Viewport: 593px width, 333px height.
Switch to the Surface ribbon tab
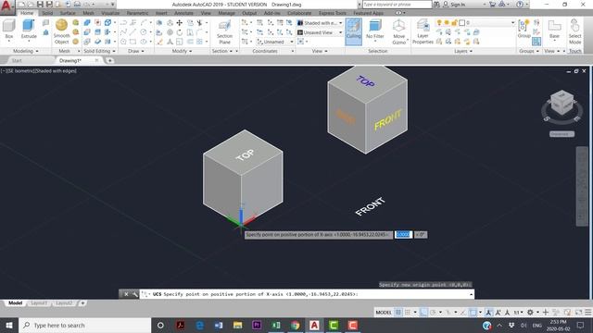(68, 13)
